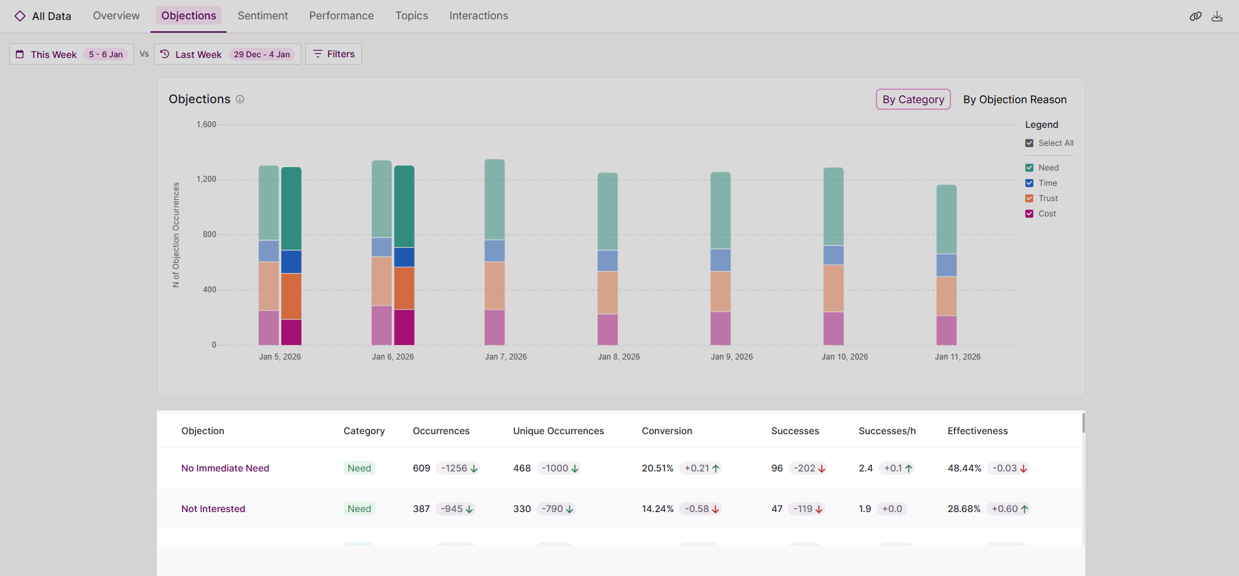Click the download export icon
This screenshot has height=576, width=1239.
pyautogui.click(x=1217, y=16)
